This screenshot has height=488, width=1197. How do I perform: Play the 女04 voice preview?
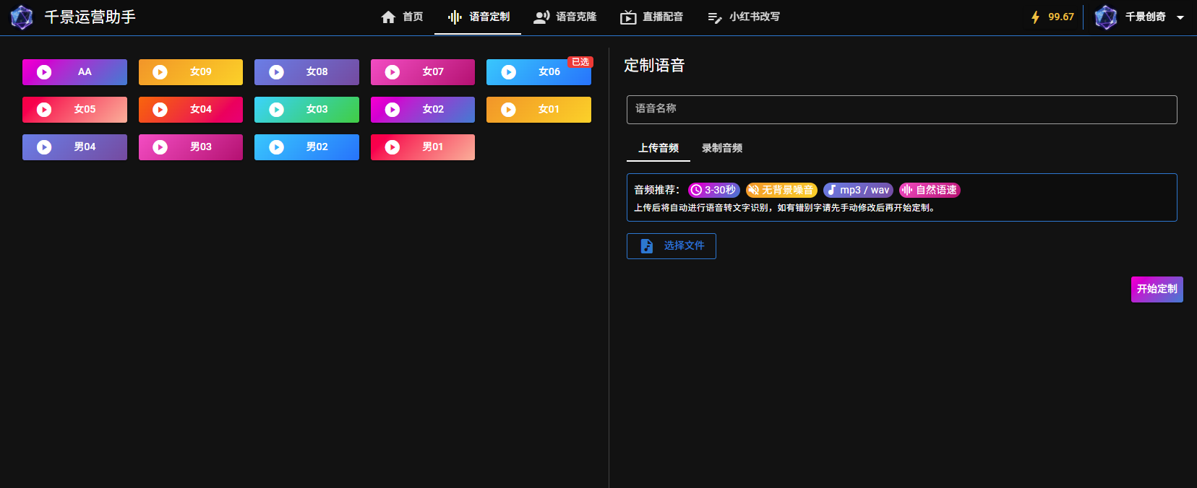(x=160, y=110)
